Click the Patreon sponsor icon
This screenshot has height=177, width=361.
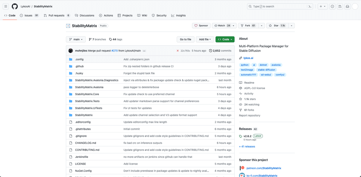242,168
